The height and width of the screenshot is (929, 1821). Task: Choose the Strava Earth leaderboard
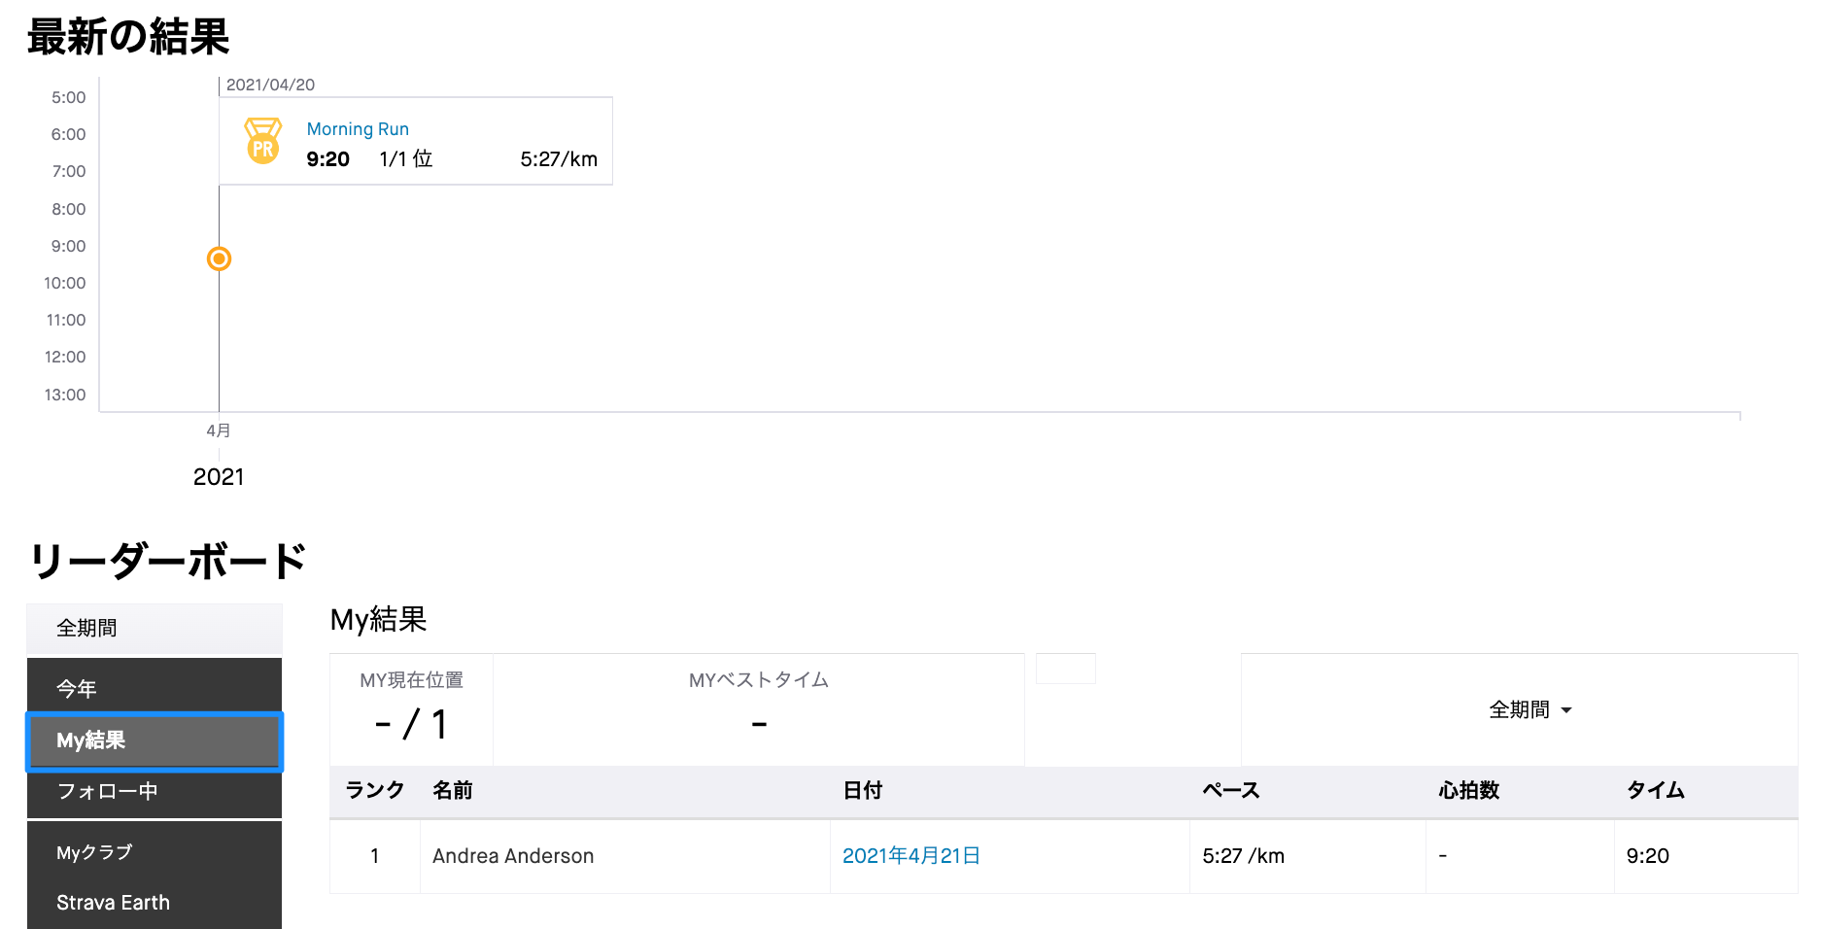pos(155,903)
